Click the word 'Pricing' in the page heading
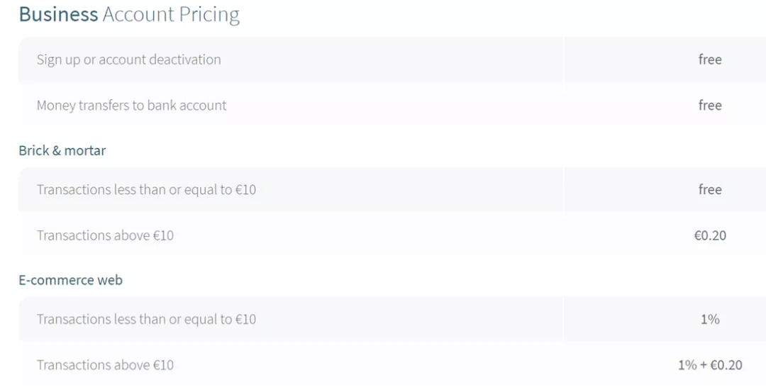The image size is (766, 392). click(x=209, y=15)
